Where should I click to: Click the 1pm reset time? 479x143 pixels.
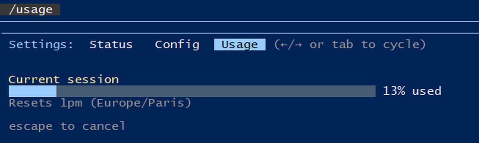(x=71, y=103)
